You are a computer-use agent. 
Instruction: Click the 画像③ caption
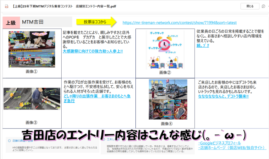click(x=31, y=123)
